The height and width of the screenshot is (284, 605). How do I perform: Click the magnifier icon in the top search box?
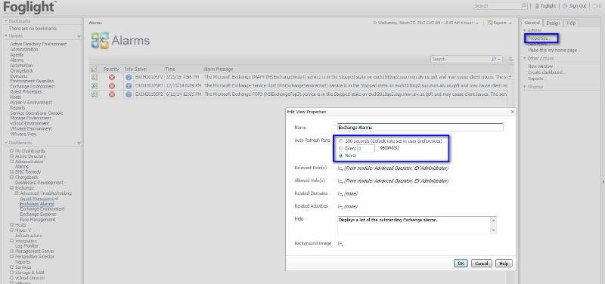pos(523,6)
